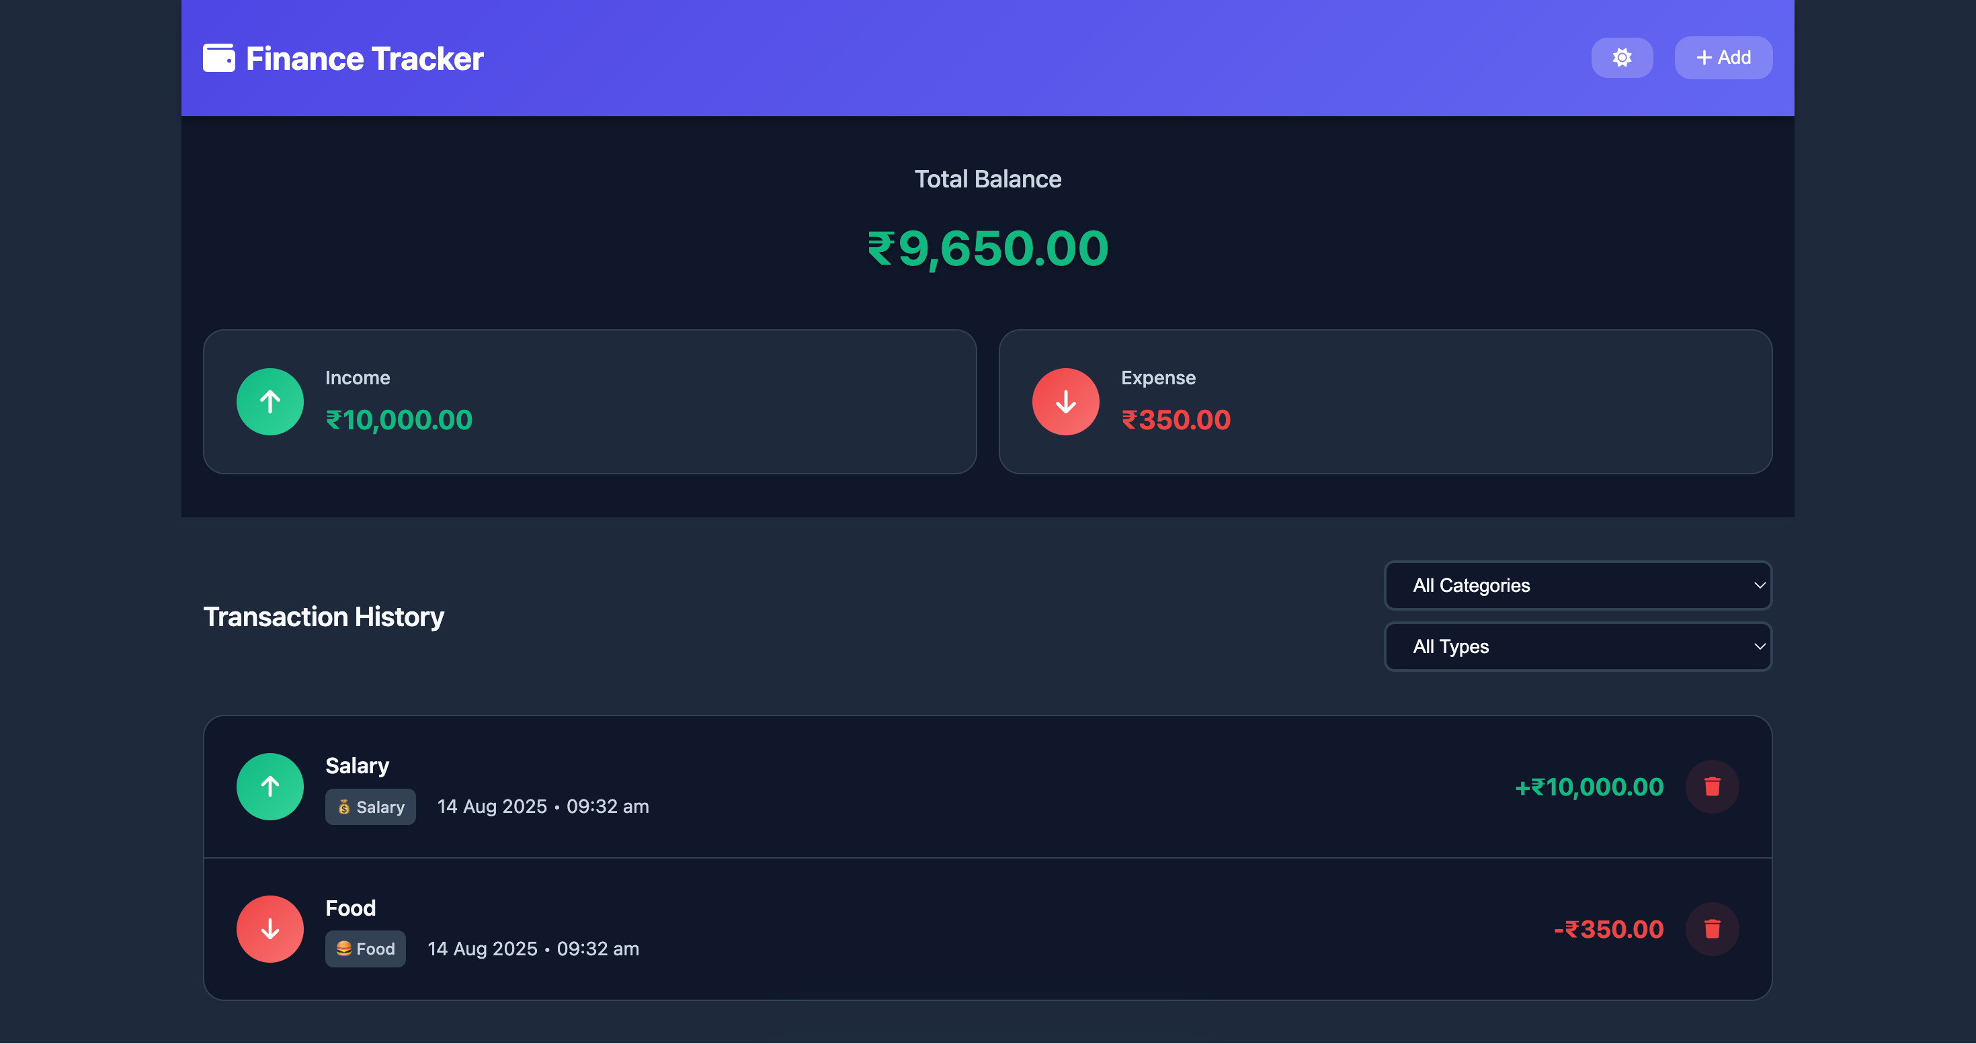Image resolution: width=1976 pixels, height=1044 pixels.
Task: Delete the Salary transaction via trash icon
Action: coord(1713,787)
